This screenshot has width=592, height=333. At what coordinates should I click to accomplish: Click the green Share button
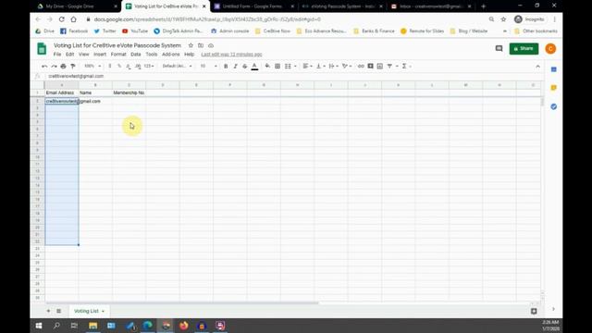(524, 49)
